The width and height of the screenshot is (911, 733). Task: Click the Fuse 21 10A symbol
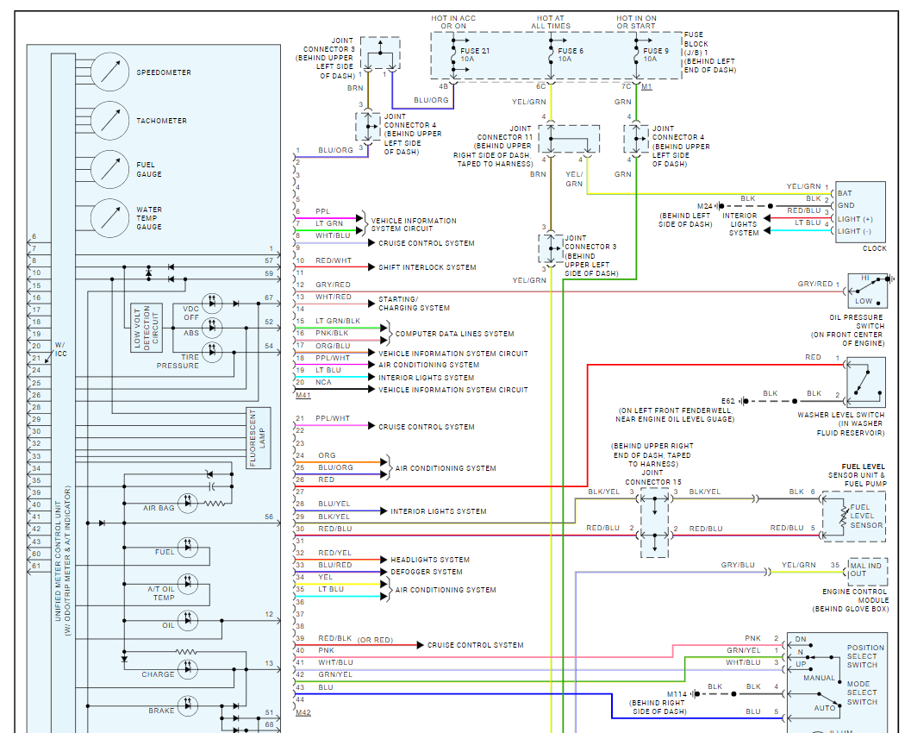click(x=453, y=55)
